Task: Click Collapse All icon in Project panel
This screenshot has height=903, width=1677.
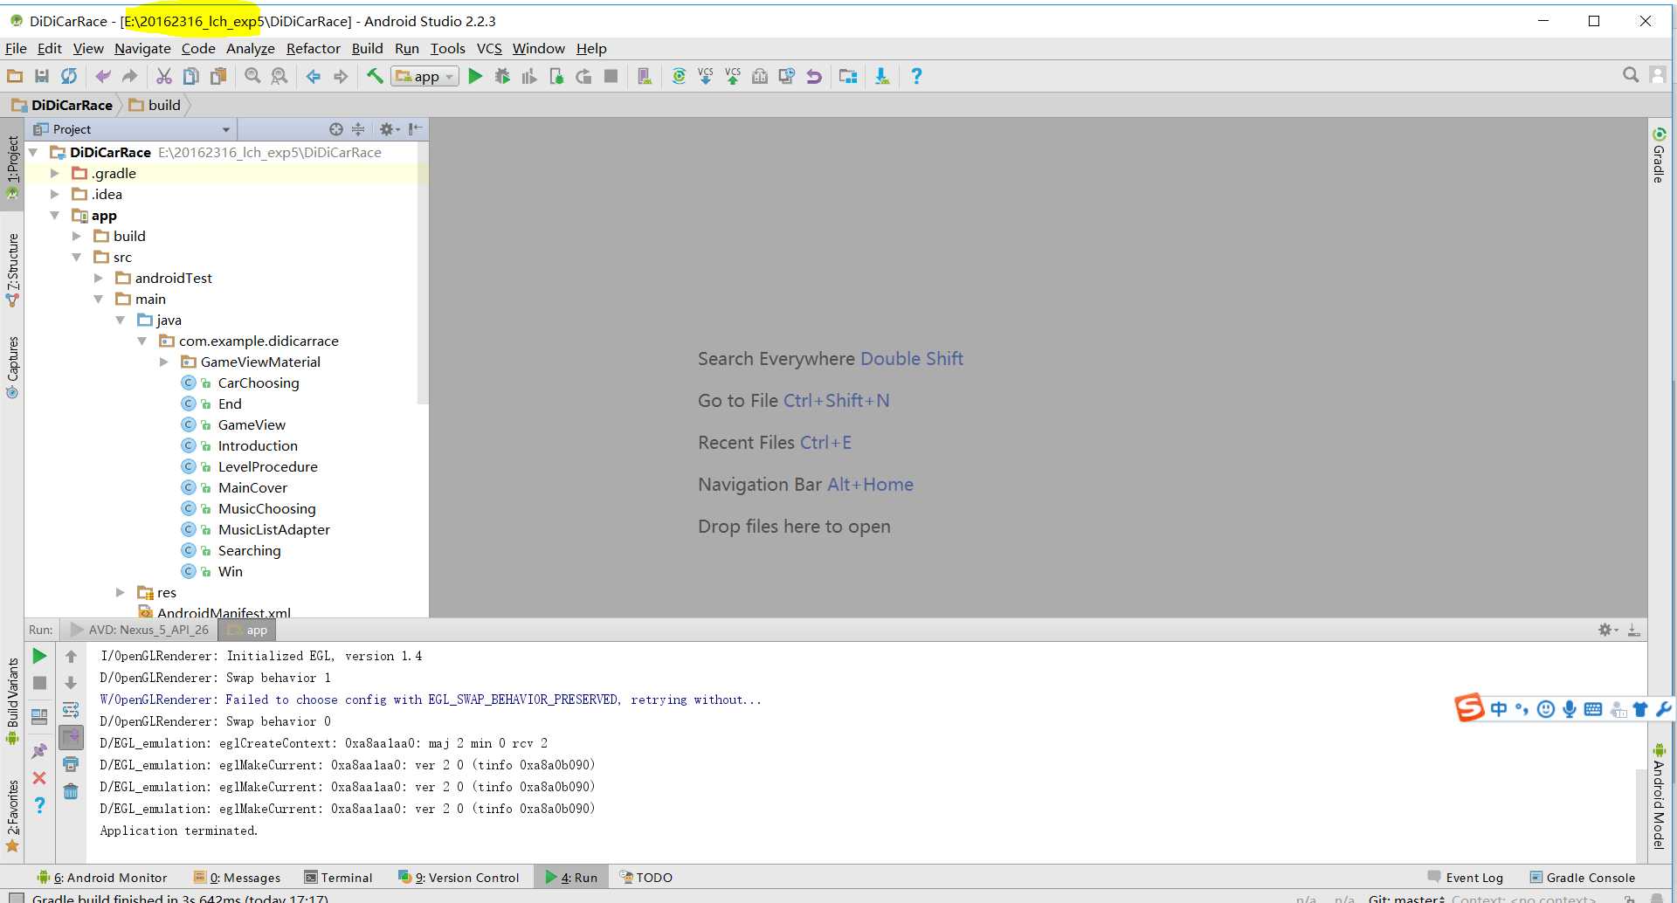Action: coord(358,129)
